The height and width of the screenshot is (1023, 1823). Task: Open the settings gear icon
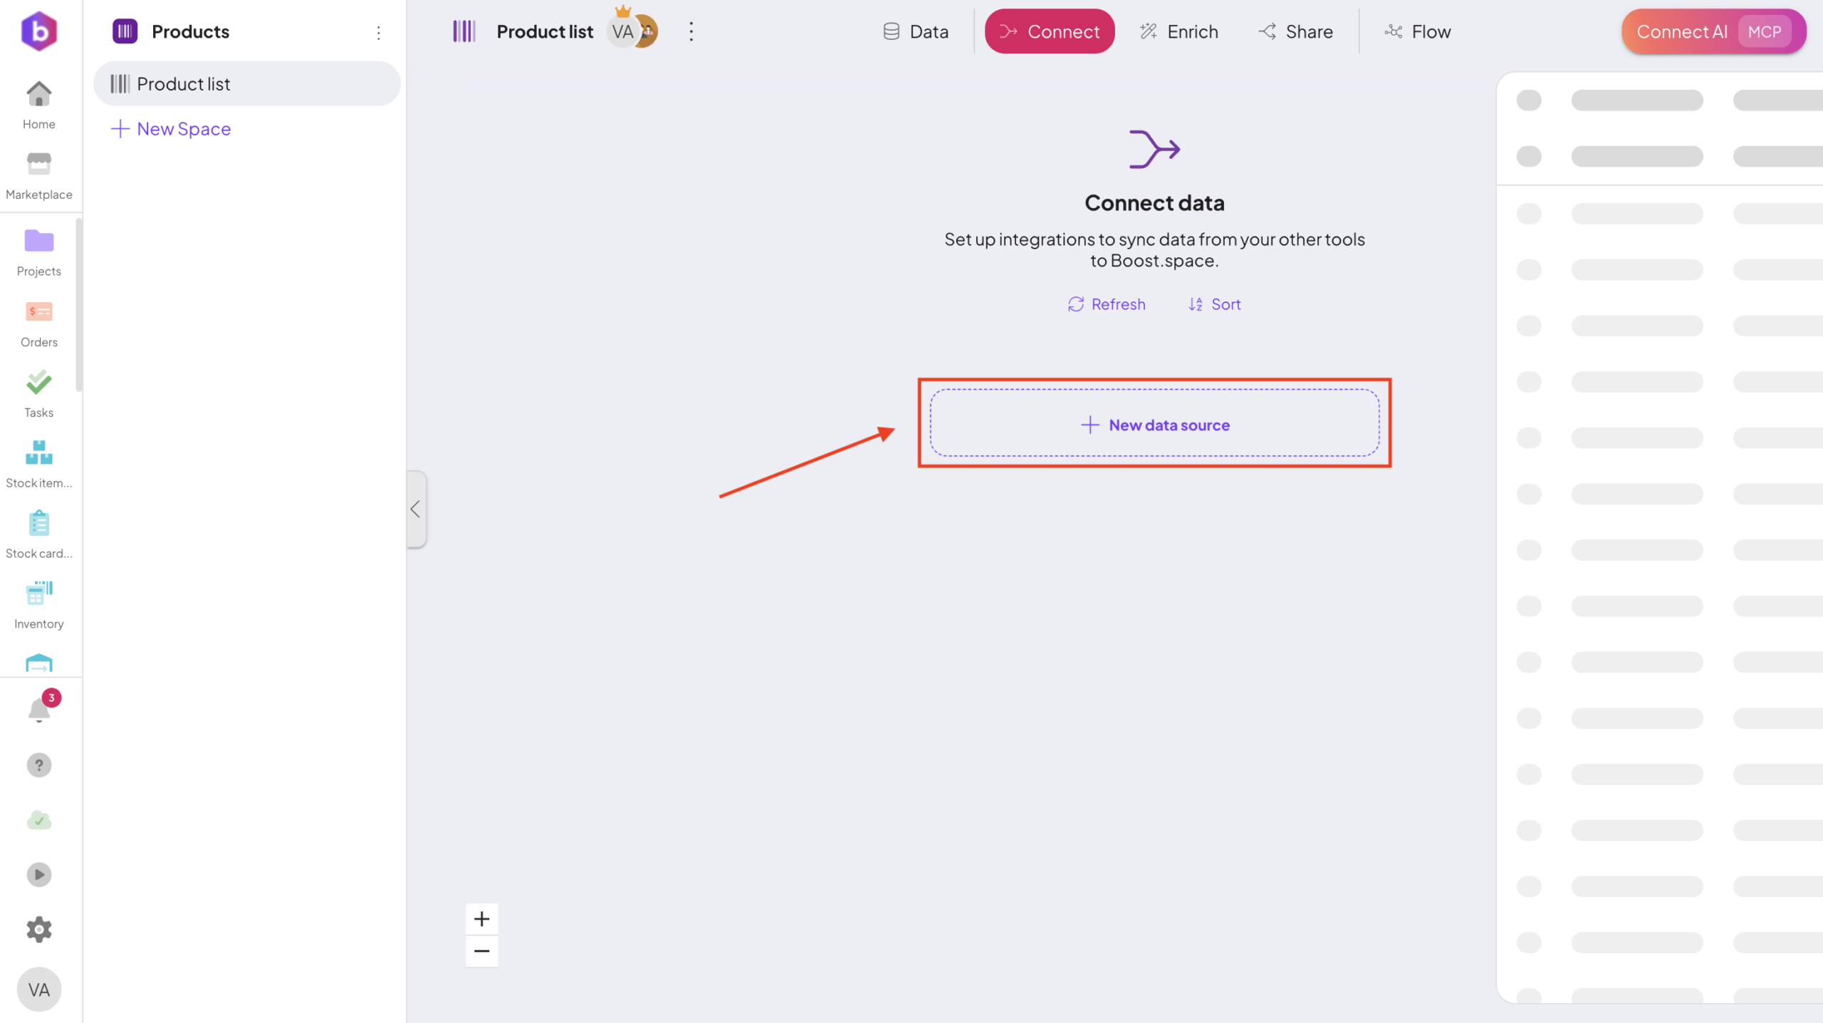[38, 929]
